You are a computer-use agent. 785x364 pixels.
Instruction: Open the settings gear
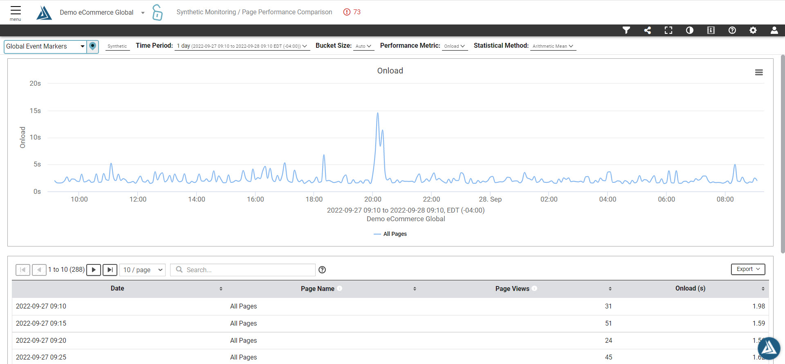point(753,30)
